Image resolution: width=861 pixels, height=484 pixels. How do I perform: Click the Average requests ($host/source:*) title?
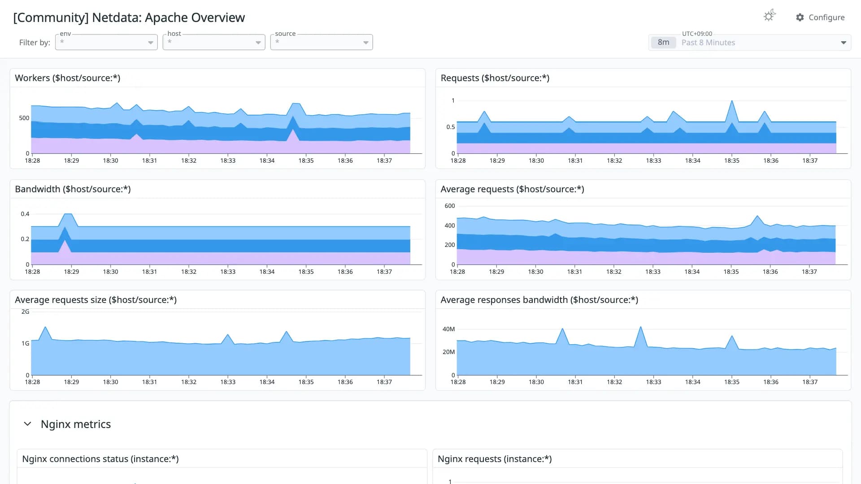[513, 189]
